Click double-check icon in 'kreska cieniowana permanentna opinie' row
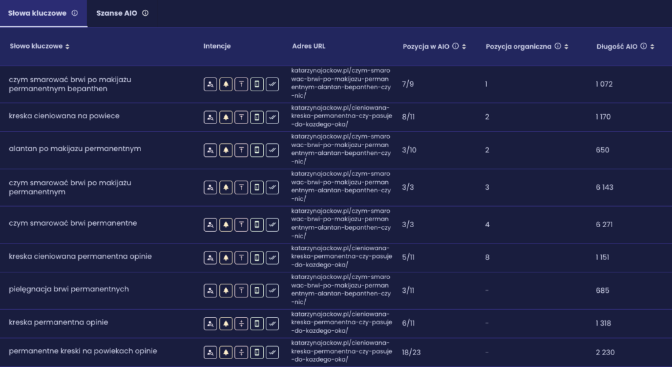This screenshot has height=367, width=672. pyautogui.click(x=272, y=257)
